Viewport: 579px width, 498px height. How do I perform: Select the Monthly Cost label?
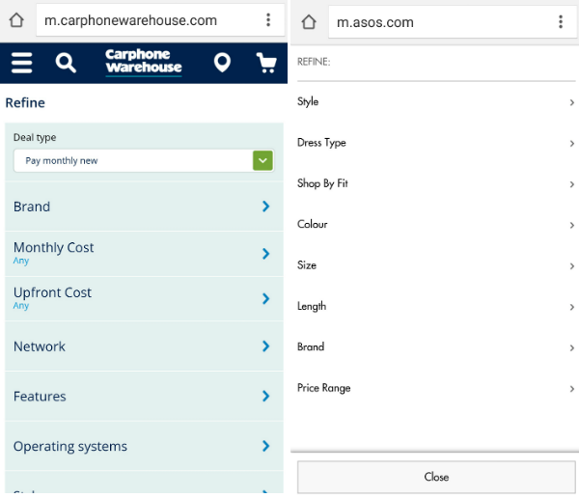pyautogui.click(x=53, y=247)
